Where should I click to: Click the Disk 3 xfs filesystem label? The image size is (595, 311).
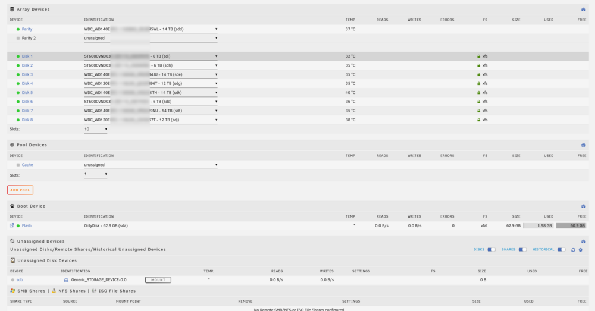(485, 75)
